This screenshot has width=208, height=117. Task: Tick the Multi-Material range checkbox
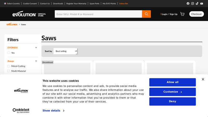tap(9, 71)
